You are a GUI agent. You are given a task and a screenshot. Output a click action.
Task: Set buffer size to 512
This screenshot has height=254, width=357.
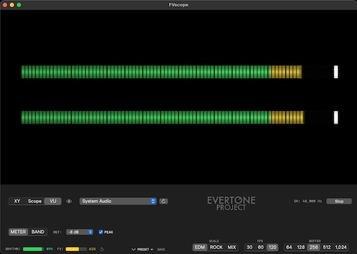(x=327, y=247)
